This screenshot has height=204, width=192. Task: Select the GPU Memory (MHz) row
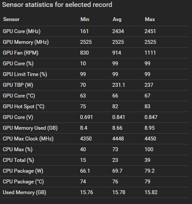coord(94,42)
